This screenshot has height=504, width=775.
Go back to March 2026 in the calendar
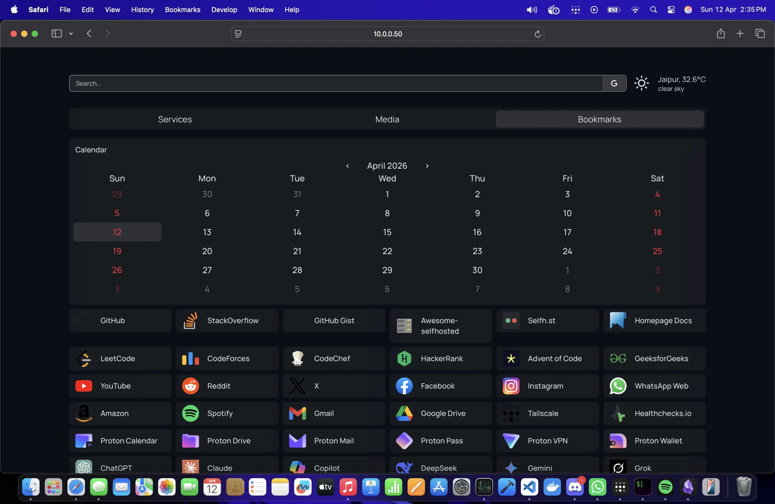348,166
